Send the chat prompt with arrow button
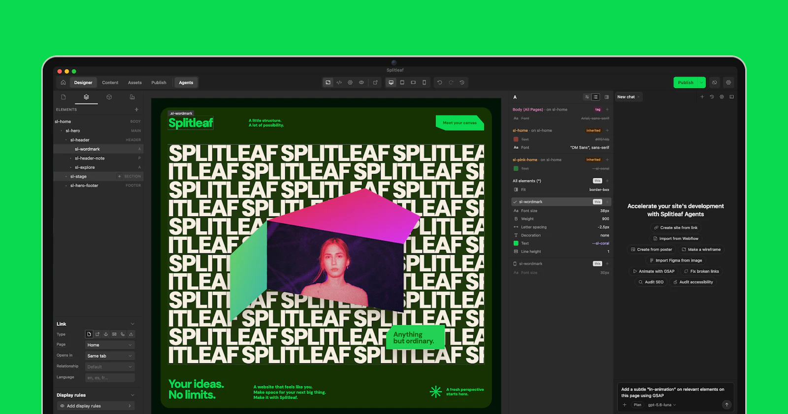 click(x=726, y=405)
